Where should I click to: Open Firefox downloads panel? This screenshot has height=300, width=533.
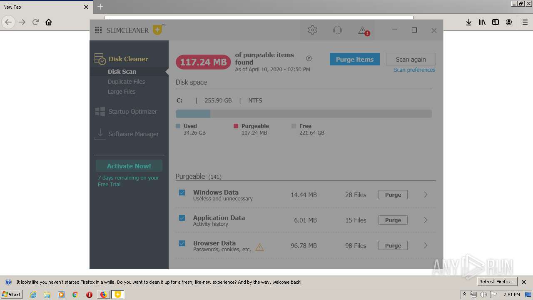coord(469,22)
